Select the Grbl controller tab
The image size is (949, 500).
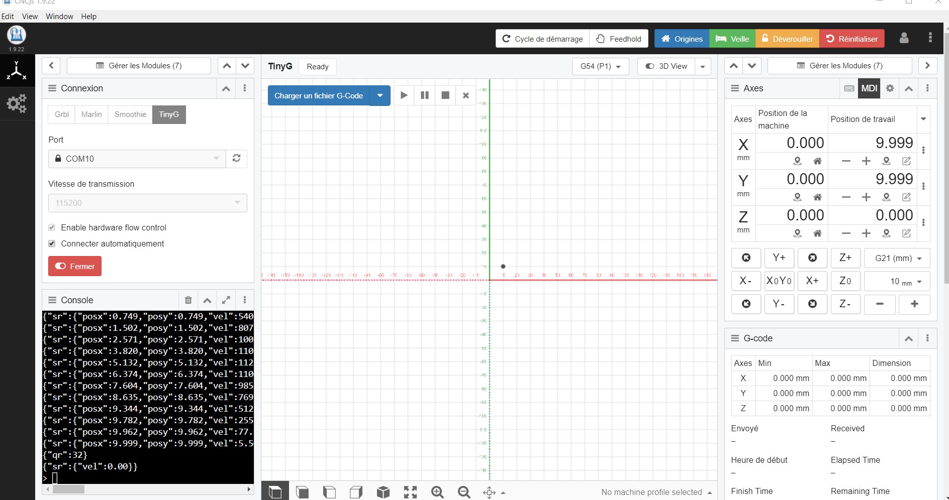pyautogui.click(x=62, y=114)
